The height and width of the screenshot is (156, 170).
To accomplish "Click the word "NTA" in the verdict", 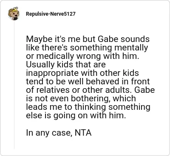I will click(83, 133).
